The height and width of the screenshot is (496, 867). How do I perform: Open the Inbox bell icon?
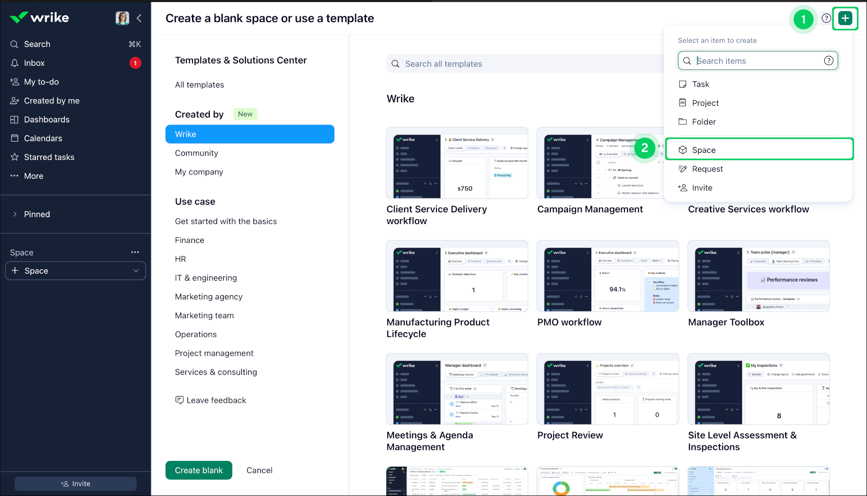click(15, 63)
